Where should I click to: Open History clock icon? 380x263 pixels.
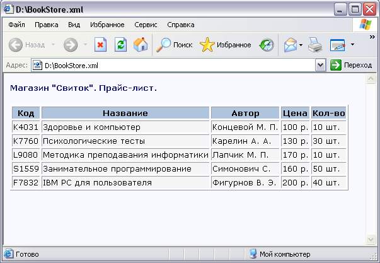267,45
